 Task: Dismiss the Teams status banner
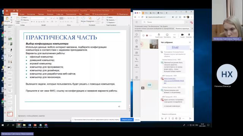[x=192, y=29]
